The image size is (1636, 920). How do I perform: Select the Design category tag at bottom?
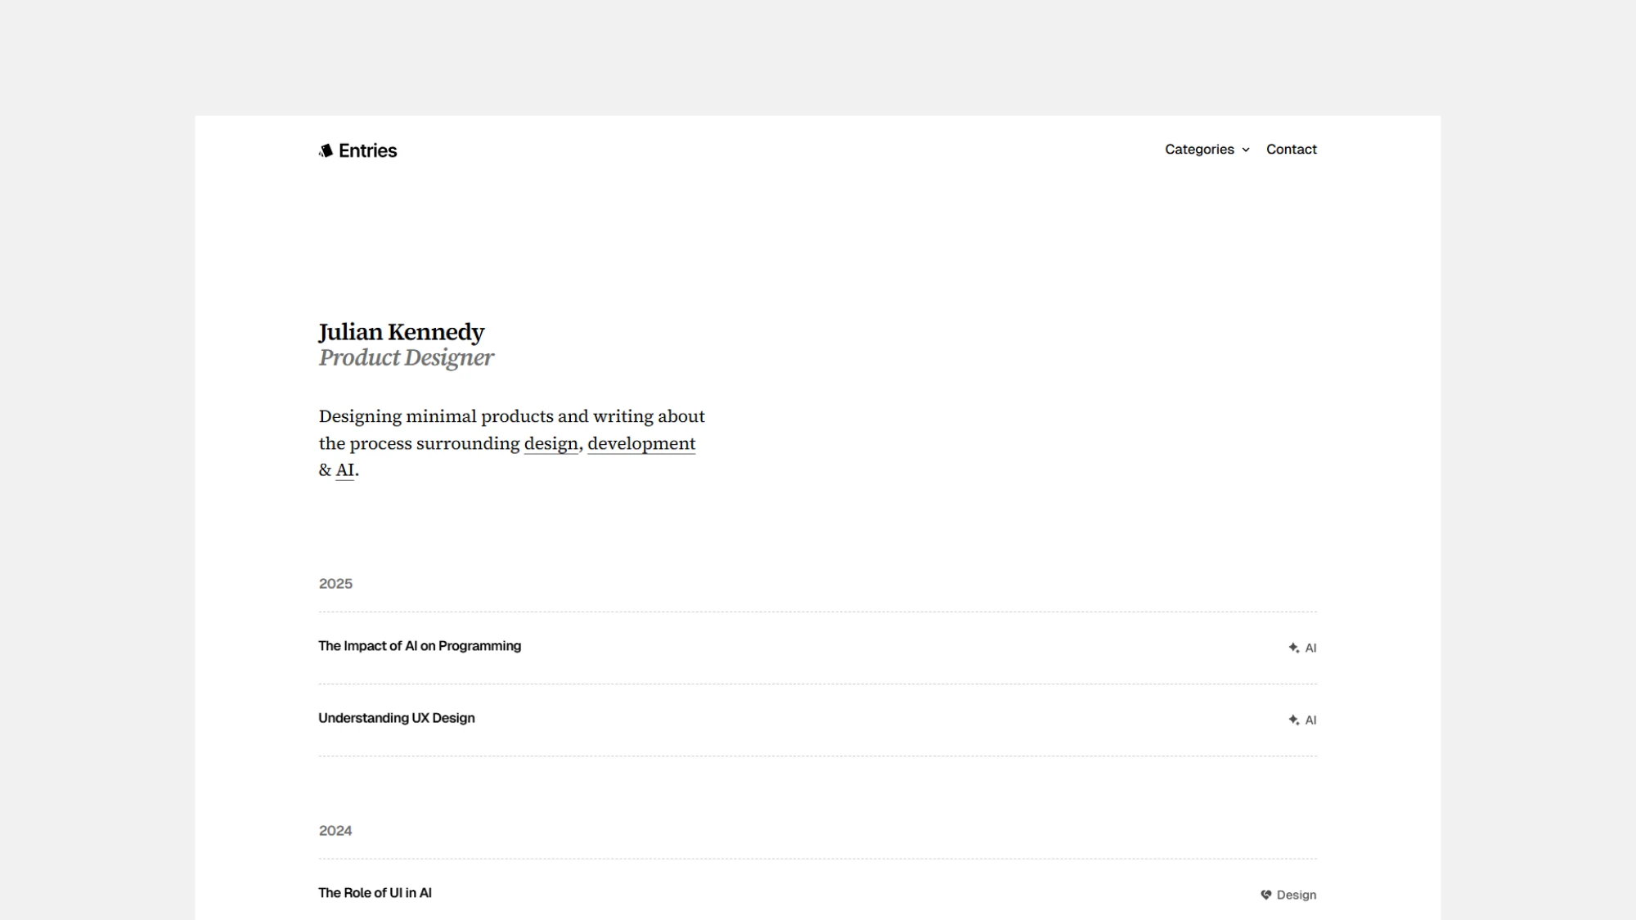pos(1297,895)
